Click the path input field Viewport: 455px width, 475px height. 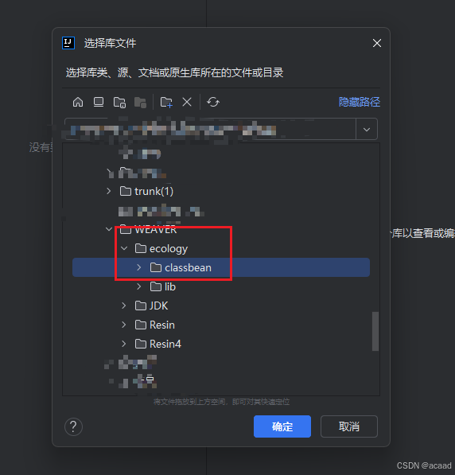[210, 130]
